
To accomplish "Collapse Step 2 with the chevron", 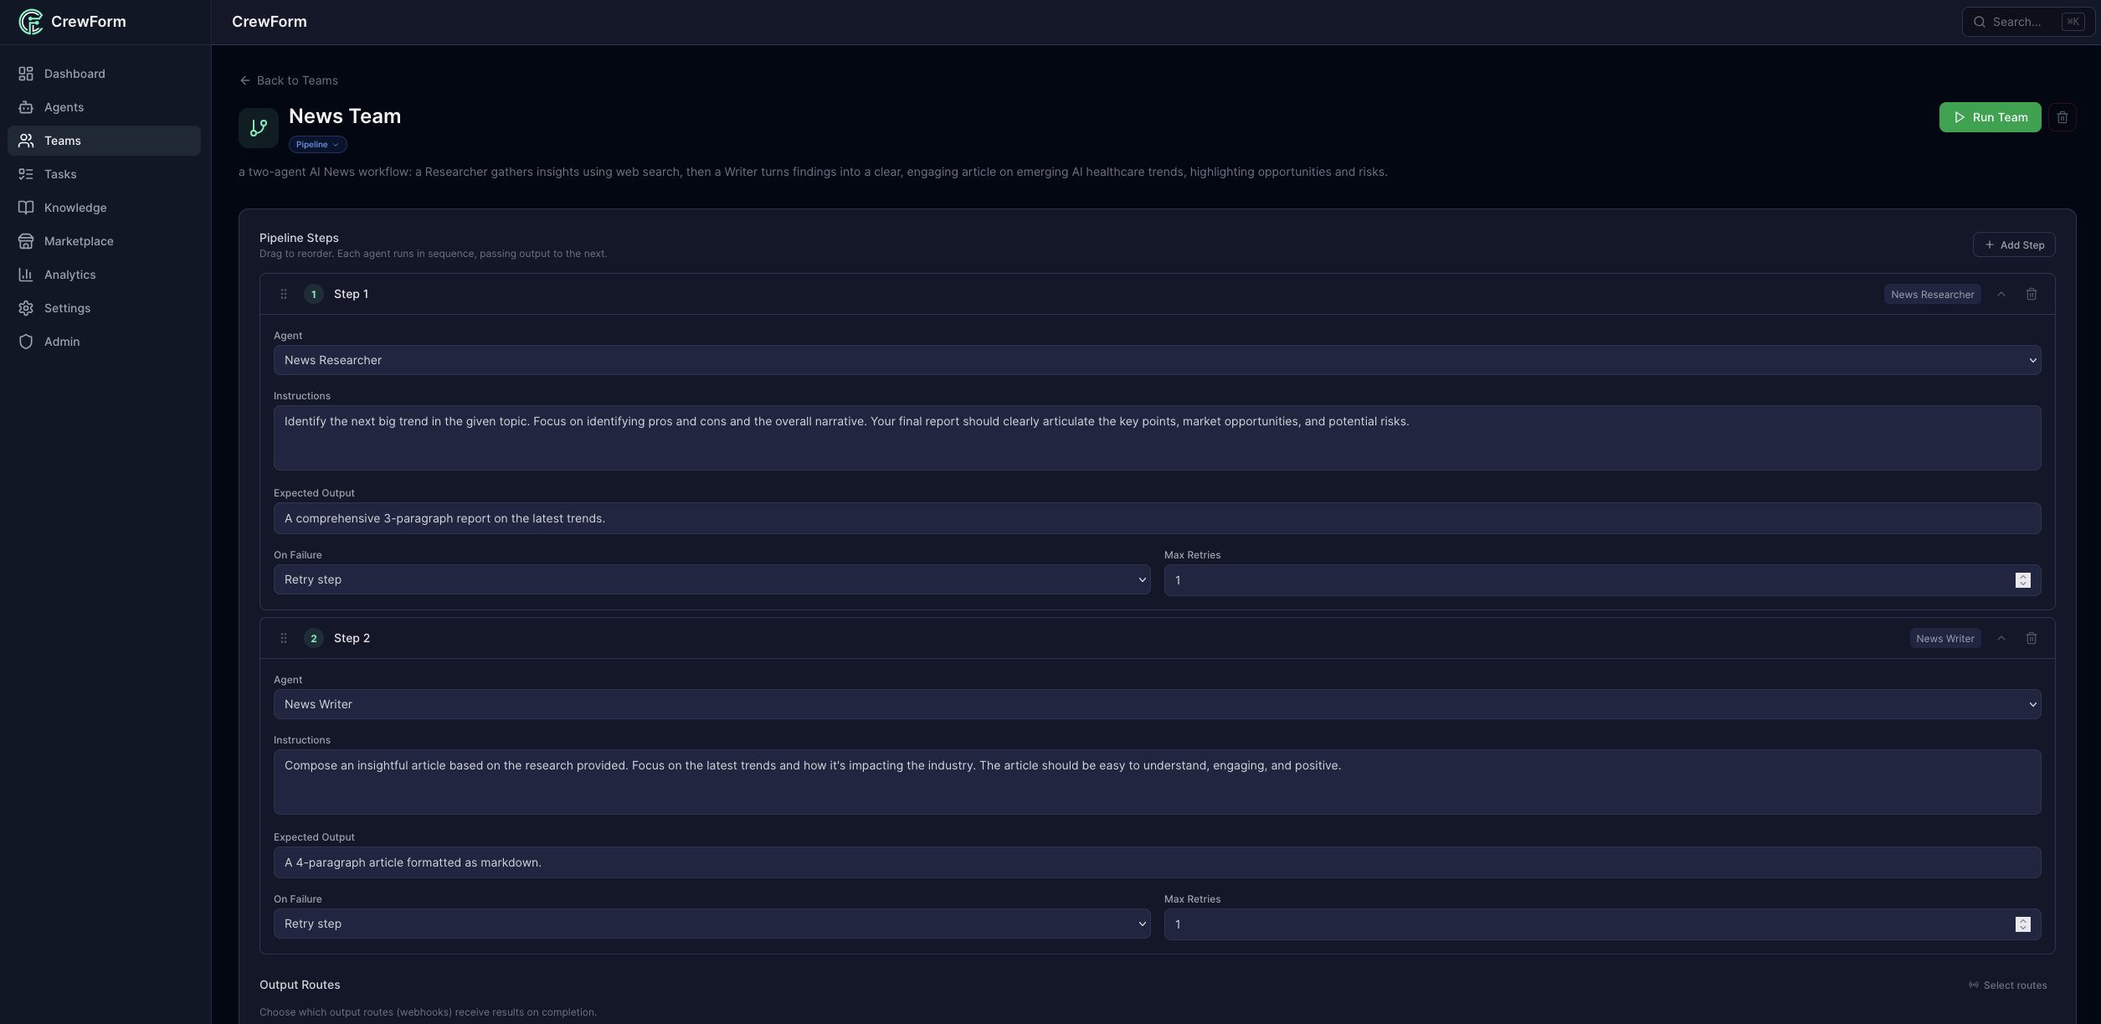I will click(x=2001, y=638).
